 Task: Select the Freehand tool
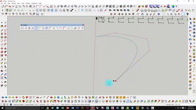[6, 30]
